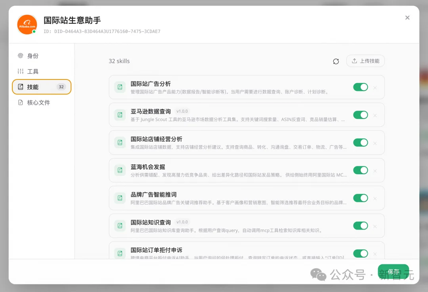The image size is (428, 292).
Task: Click the 核心文件 sidebar item
Action: pos(34,102)
